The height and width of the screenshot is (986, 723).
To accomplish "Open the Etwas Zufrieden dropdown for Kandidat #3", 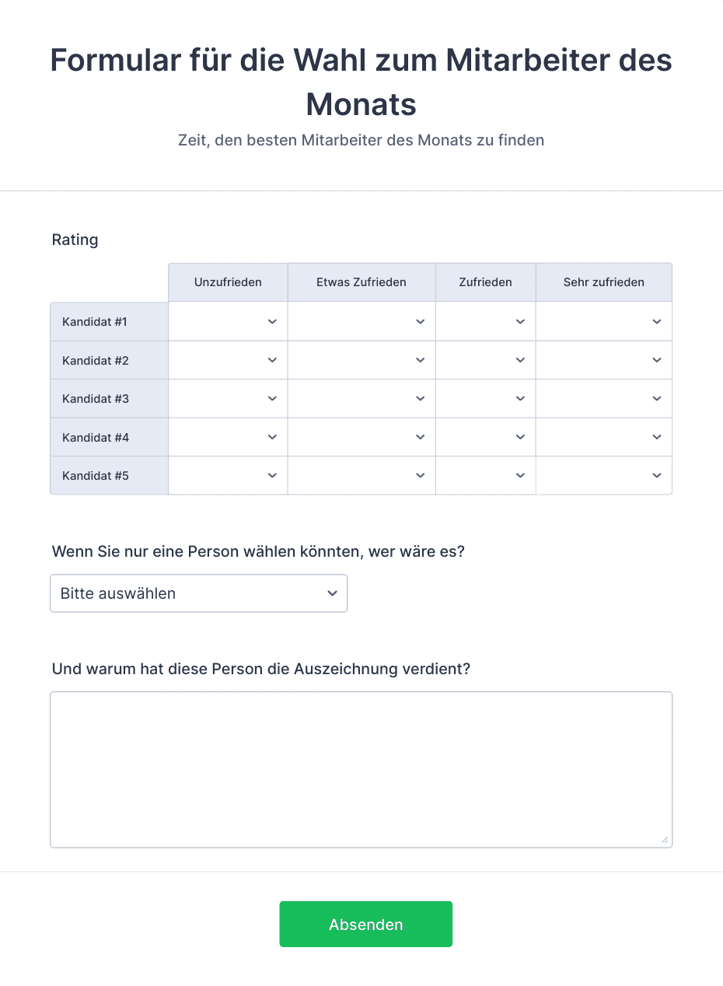I will [361, 398].
